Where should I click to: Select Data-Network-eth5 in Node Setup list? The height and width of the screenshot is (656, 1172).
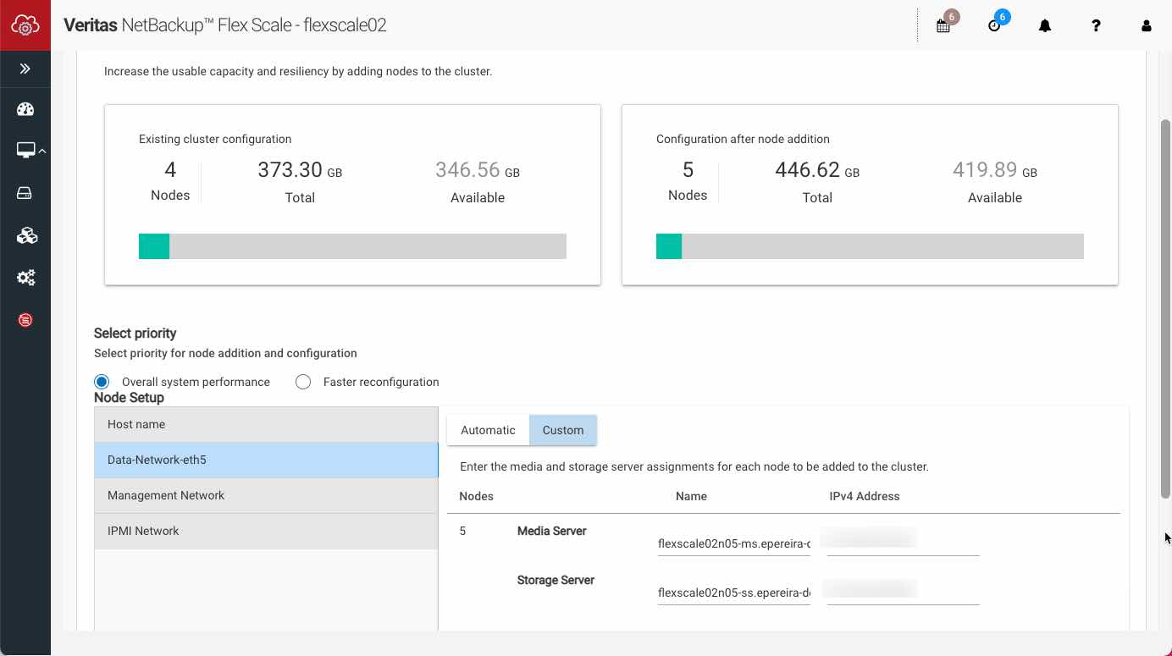click(266, 460)
